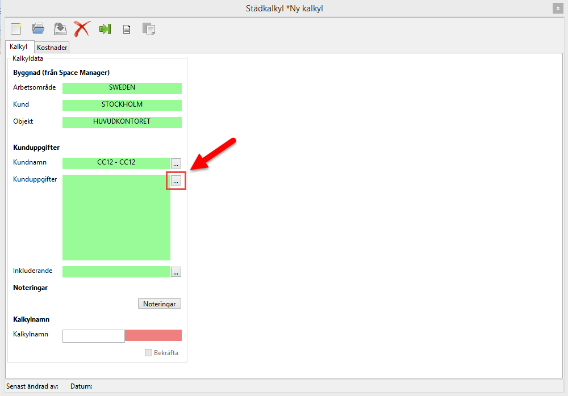The width and height of the screenshot is (568, 396).
Task: Click inside the large Kunduppgifter text area
Action: pyautogui.click(x=116, y=217)
